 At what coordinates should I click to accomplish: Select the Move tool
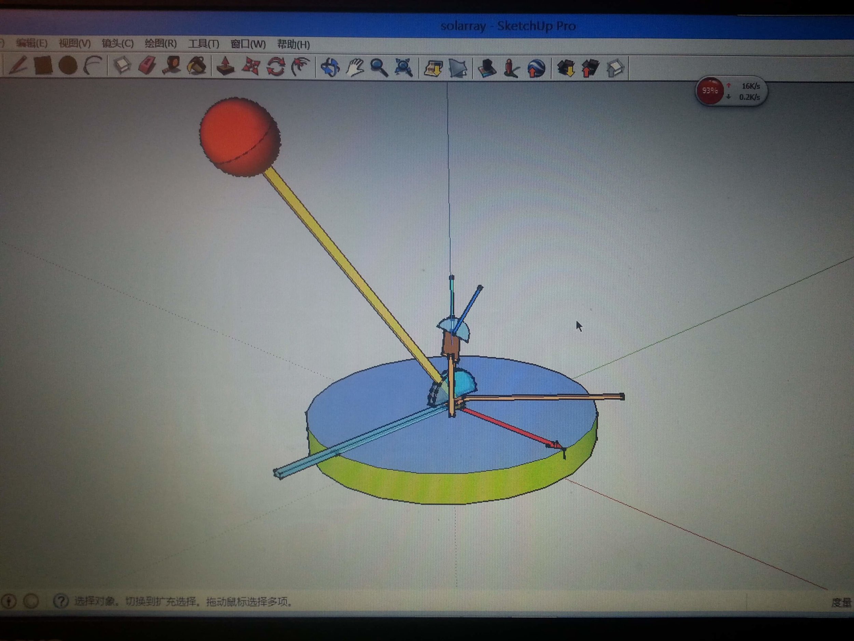click(251, 67)
